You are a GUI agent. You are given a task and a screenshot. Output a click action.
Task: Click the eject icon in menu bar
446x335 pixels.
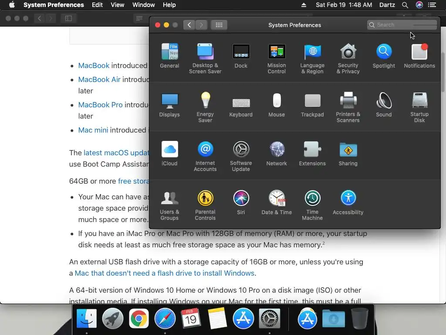click(304, 5)
